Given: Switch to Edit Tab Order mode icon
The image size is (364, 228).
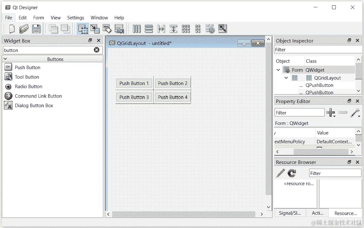Looking at the screenshot, I should point(119,29).
